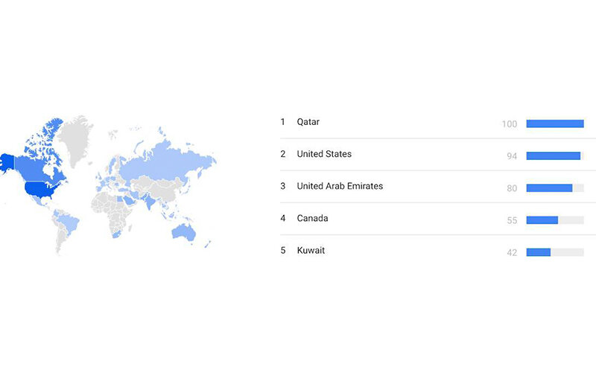Click the value 42 beside Kuwait

click(512, 253)
